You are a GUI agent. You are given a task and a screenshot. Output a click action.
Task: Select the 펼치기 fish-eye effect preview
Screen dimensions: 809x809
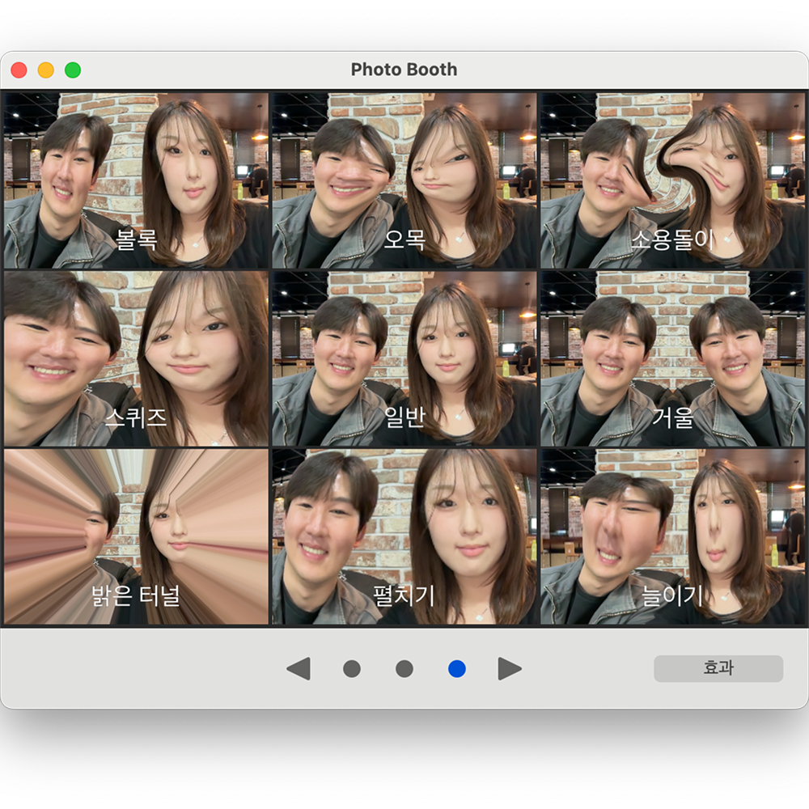[404, 536]
